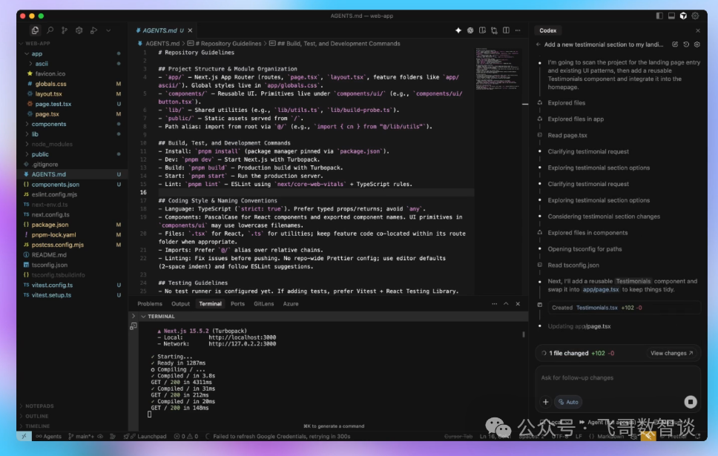Open the app/page.tsx link in Codex message
The height and width of the screenshot is (456, 718).
600,290
